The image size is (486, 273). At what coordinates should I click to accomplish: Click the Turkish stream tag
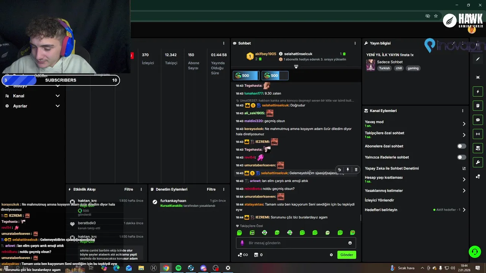384,68
